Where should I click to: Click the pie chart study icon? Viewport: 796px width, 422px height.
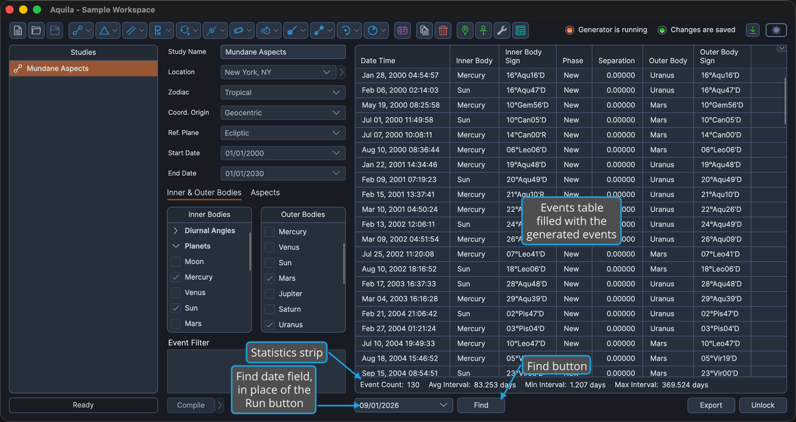376,30
